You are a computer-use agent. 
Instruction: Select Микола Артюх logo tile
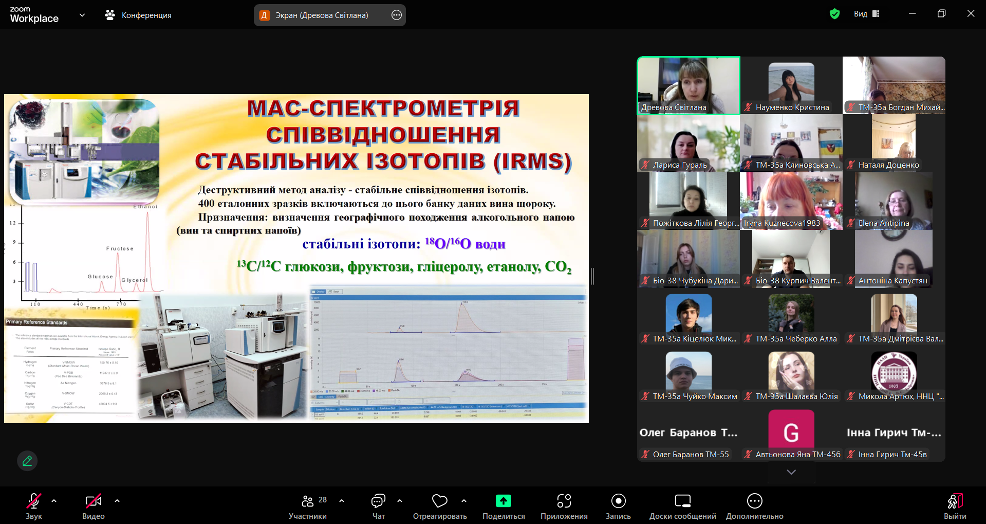click(x=894, y=374)
